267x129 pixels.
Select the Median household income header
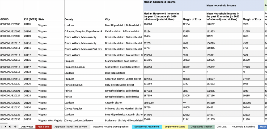click(159, 2)
